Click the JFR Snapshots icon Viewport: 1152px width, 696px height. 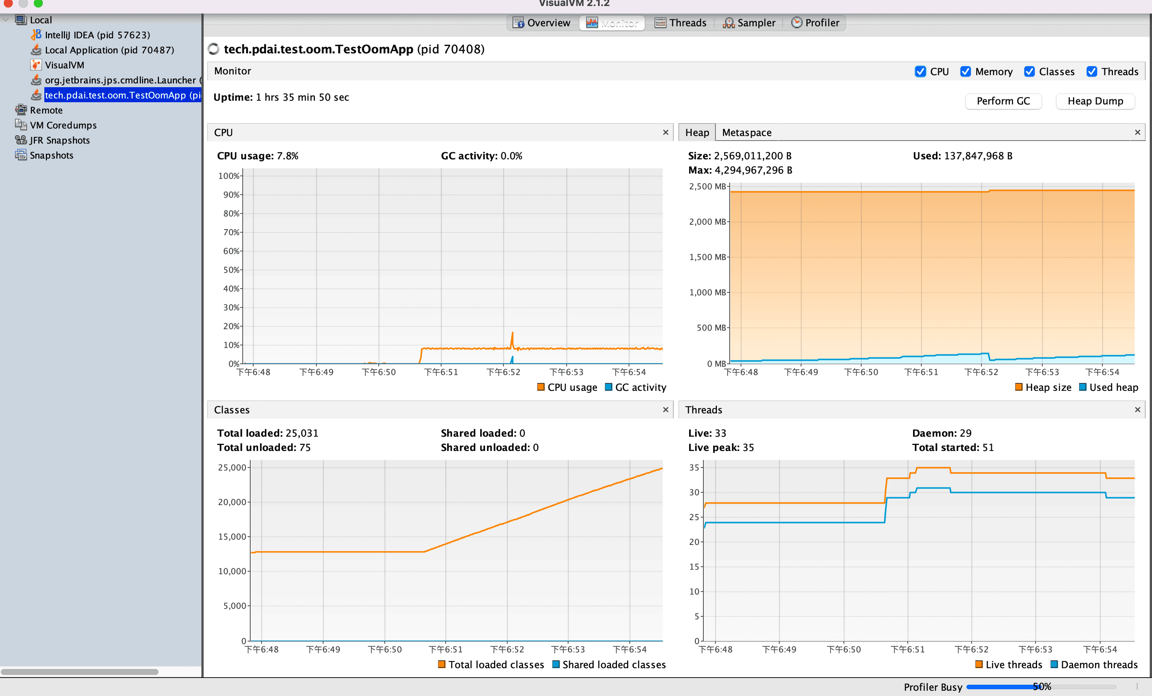(21, 140)
